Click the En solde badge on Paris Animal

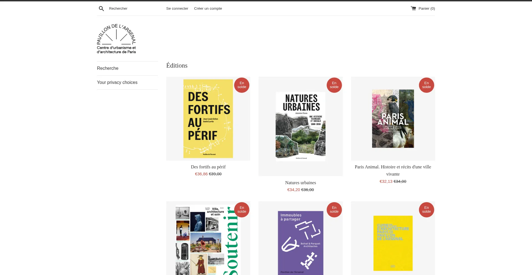(x=426, y=85)
